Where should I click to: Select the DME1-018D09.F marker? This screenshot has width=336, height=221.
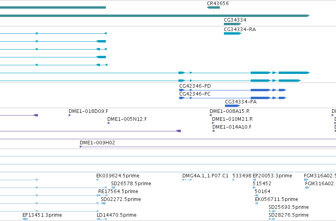click(69, 115)
